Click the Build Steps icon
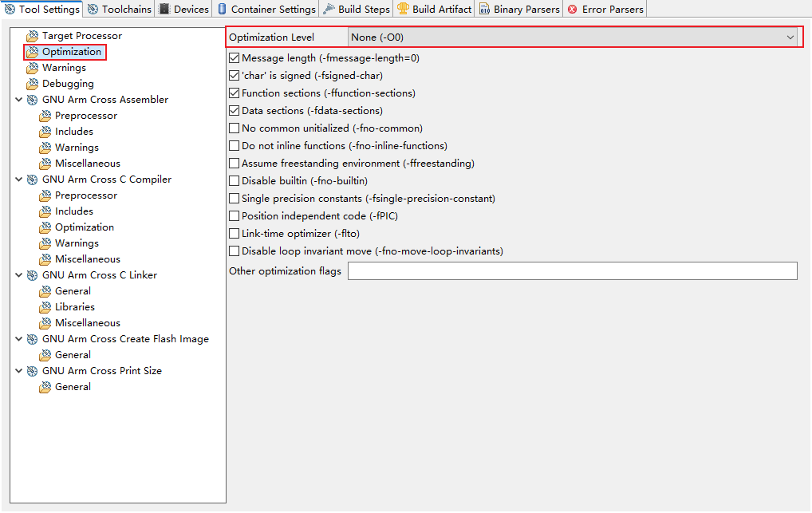The width and height of the screenshot is (812, 513). pyautogui.click(x=329, y=10)
